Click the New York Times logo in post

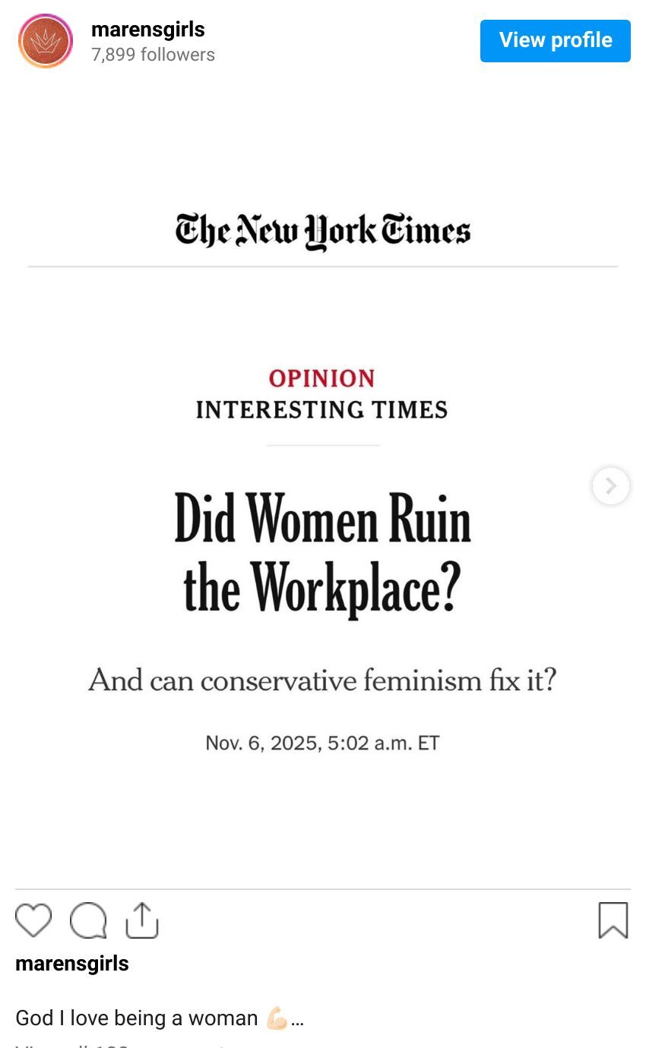pyautogui.click(x=323, y=231)
